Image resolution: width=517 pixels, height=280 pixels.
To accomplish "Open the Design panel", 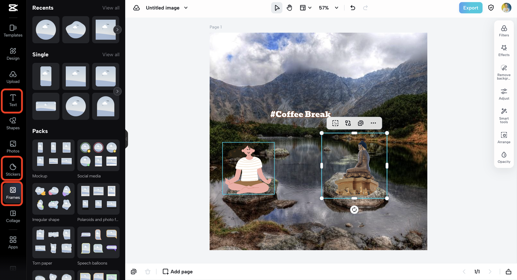I will 13,54.
